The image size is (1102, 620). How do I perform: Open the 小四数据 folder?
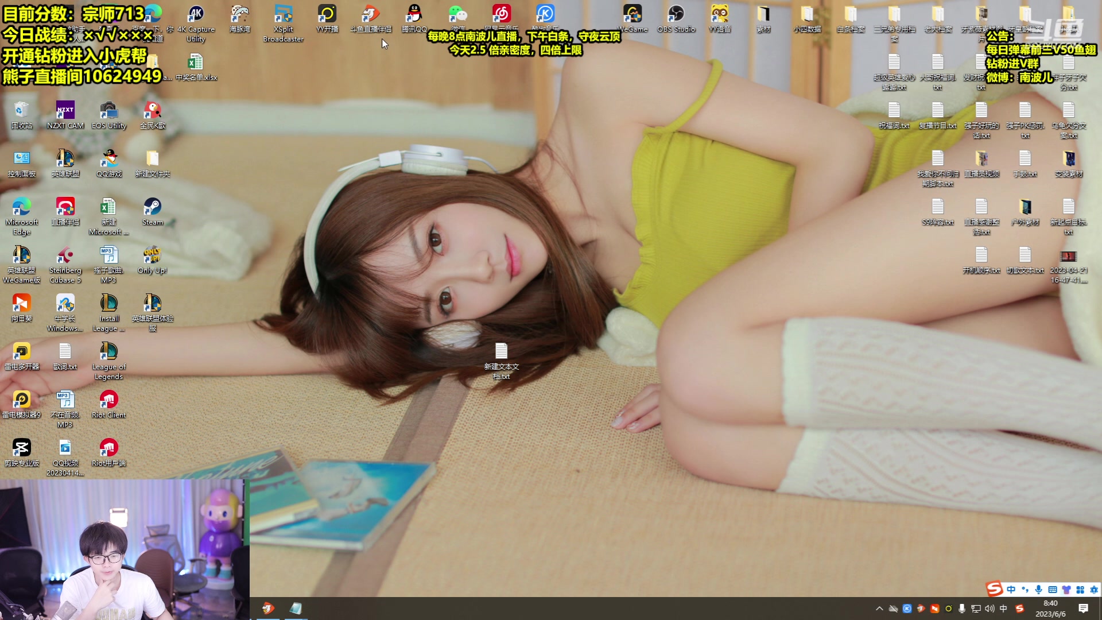pyautogui.click(x=807, y=18)
